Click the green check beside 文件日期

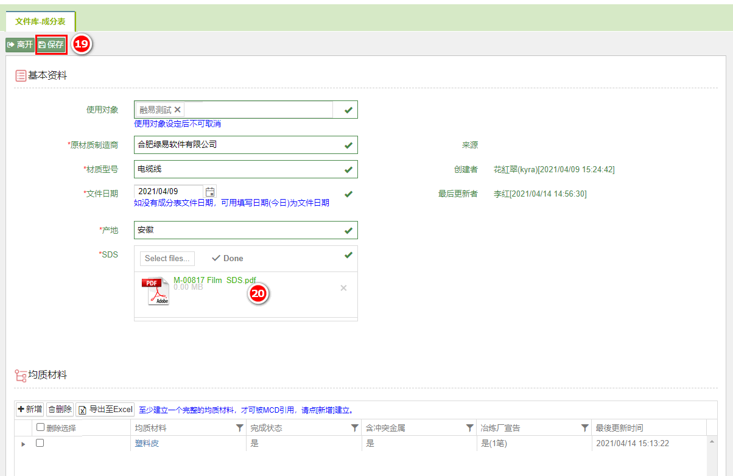click(x=348, y=194)
